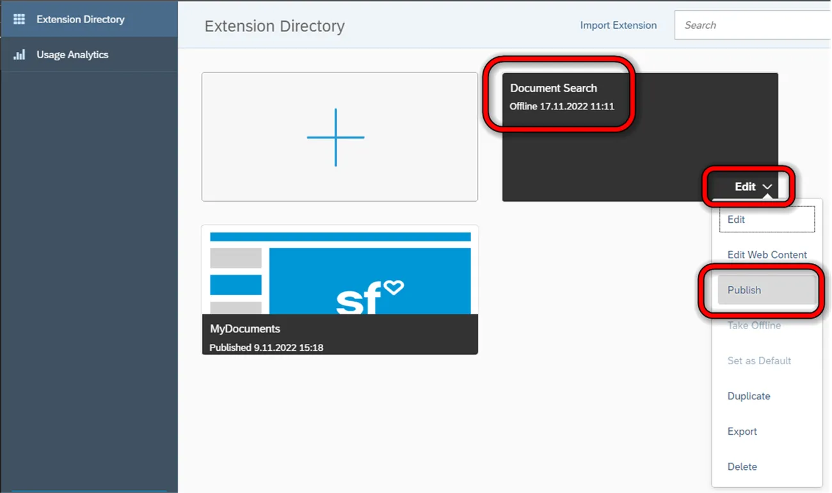The height and width of the screenshot is (493, 832).
Task: Click the Published 9.11.2022 15:18 status text
Action: point(266,348)
